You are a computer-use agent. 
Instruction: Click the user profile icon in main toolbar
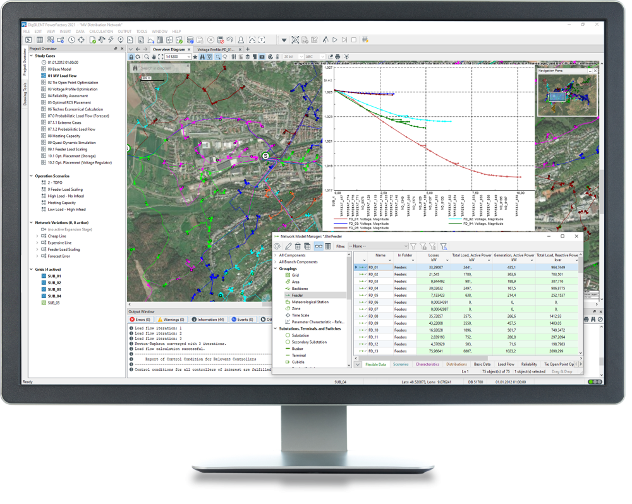(x=241, y=40)
